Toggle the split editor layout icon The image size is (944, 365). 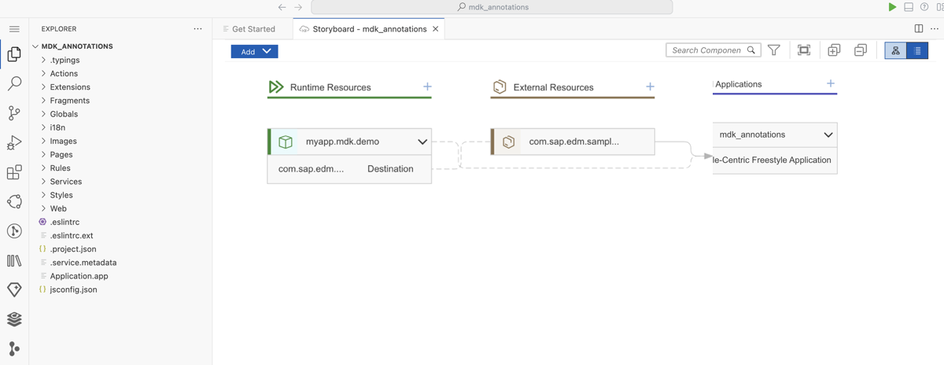click(919, 28)
